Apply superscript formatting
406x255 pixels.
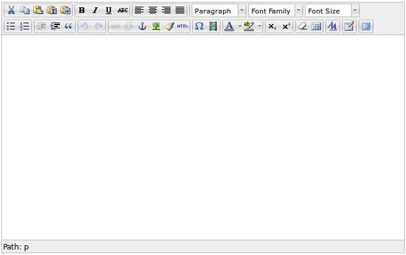(x=286, y=27)
